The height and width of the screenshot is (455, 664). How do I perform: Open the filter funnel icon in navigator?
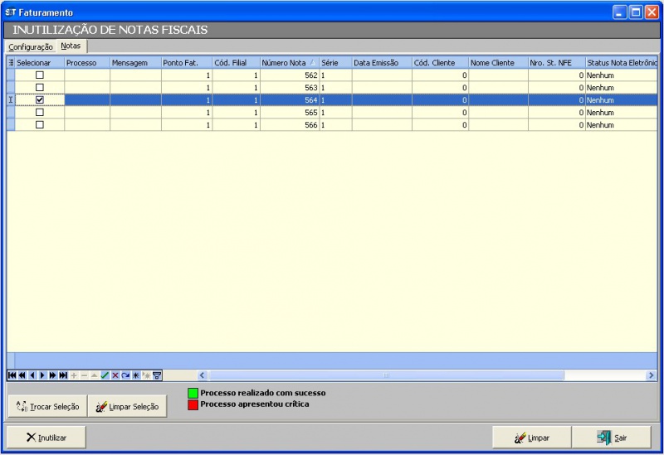157,375
